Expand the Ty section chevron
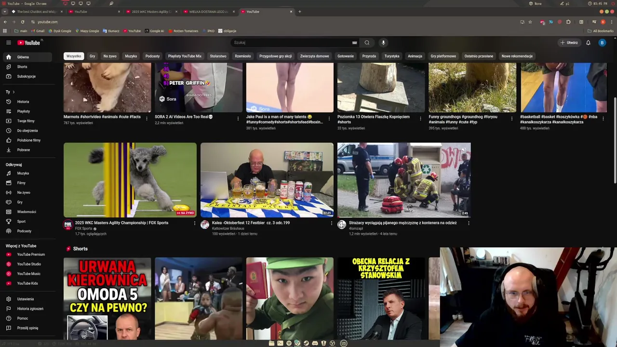617x347 pixels. [x=13, y=92]
